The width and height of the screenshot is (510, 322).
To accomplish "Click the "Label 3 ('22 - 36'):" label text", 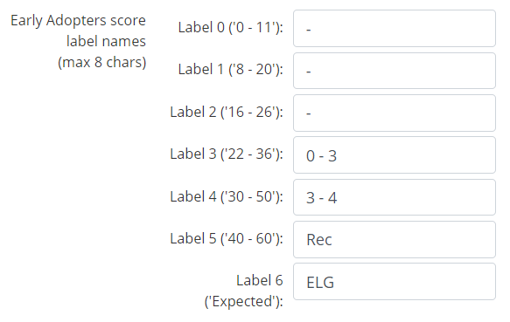I will [227, 154].
